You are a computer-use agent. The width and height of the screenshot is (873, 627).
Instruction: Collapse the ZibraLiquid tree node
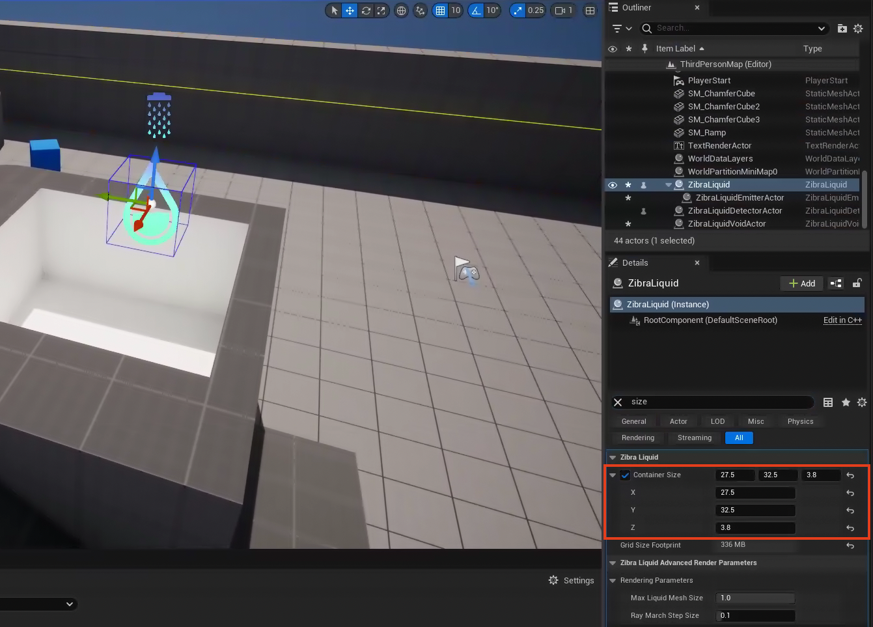668,185
